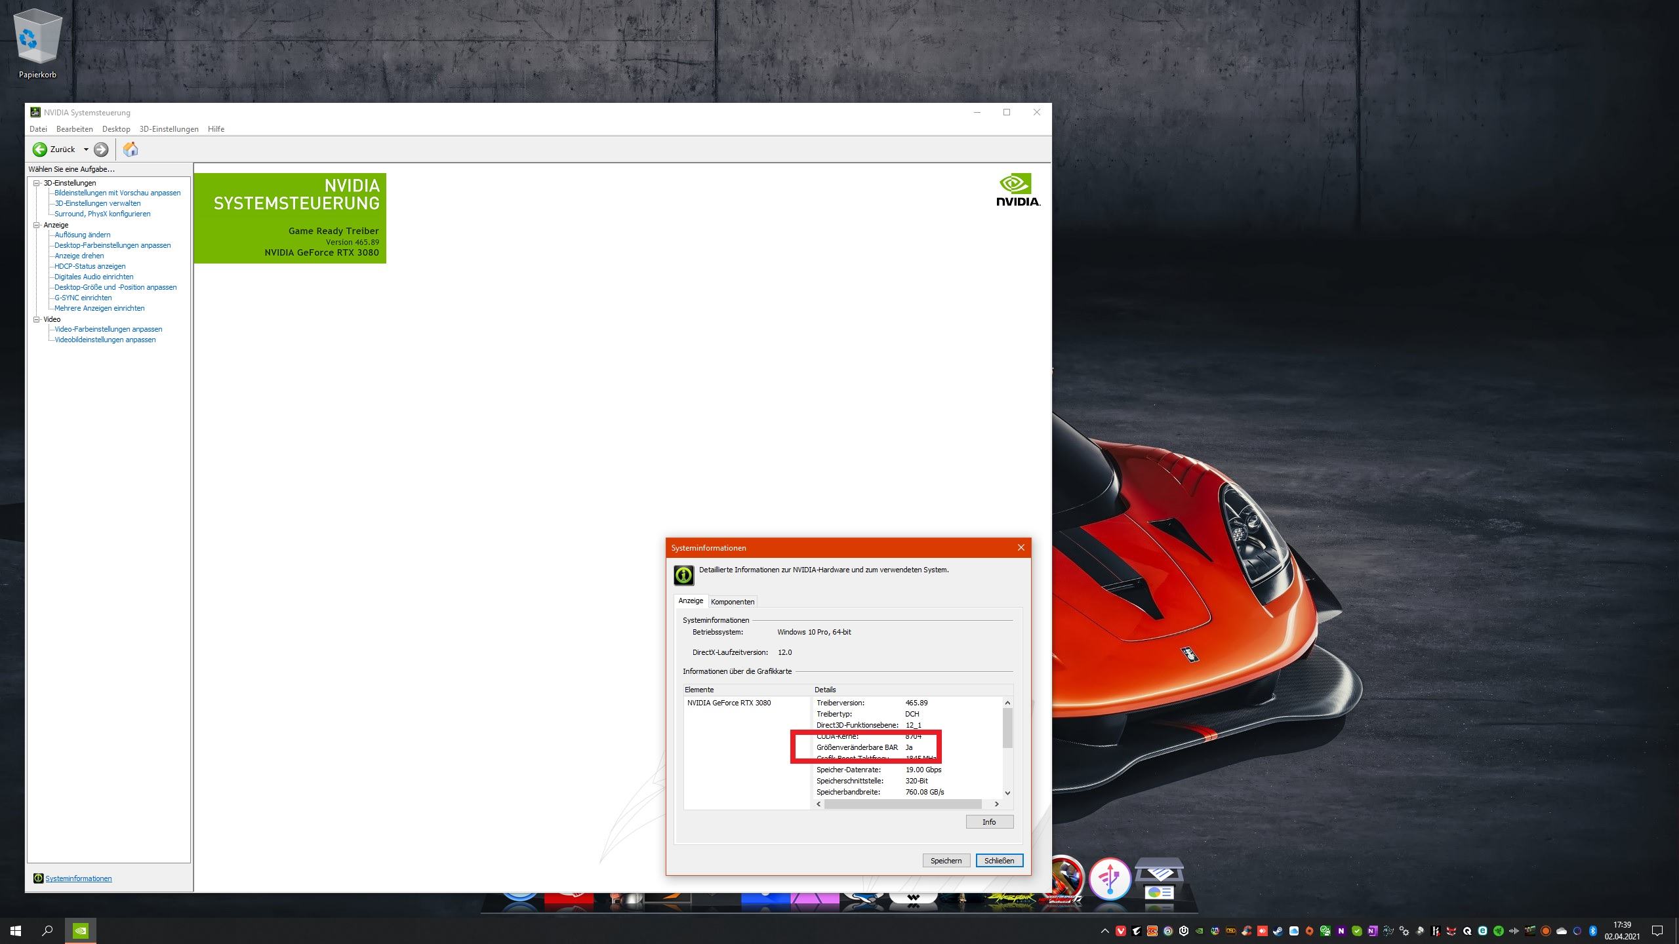The width and height of the screenshot is (1679, 944).
Task: Collapse the 3D-Einstellungen tree node
Action: point(37,183)
